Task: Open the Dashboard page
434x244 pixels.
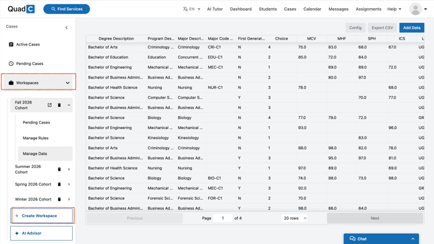Action: 241,9
